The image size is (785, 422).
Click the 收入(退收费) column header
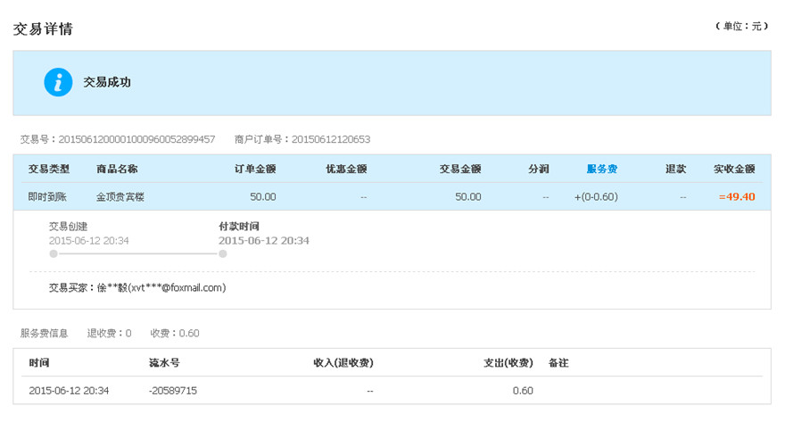(x=343, y=363)
